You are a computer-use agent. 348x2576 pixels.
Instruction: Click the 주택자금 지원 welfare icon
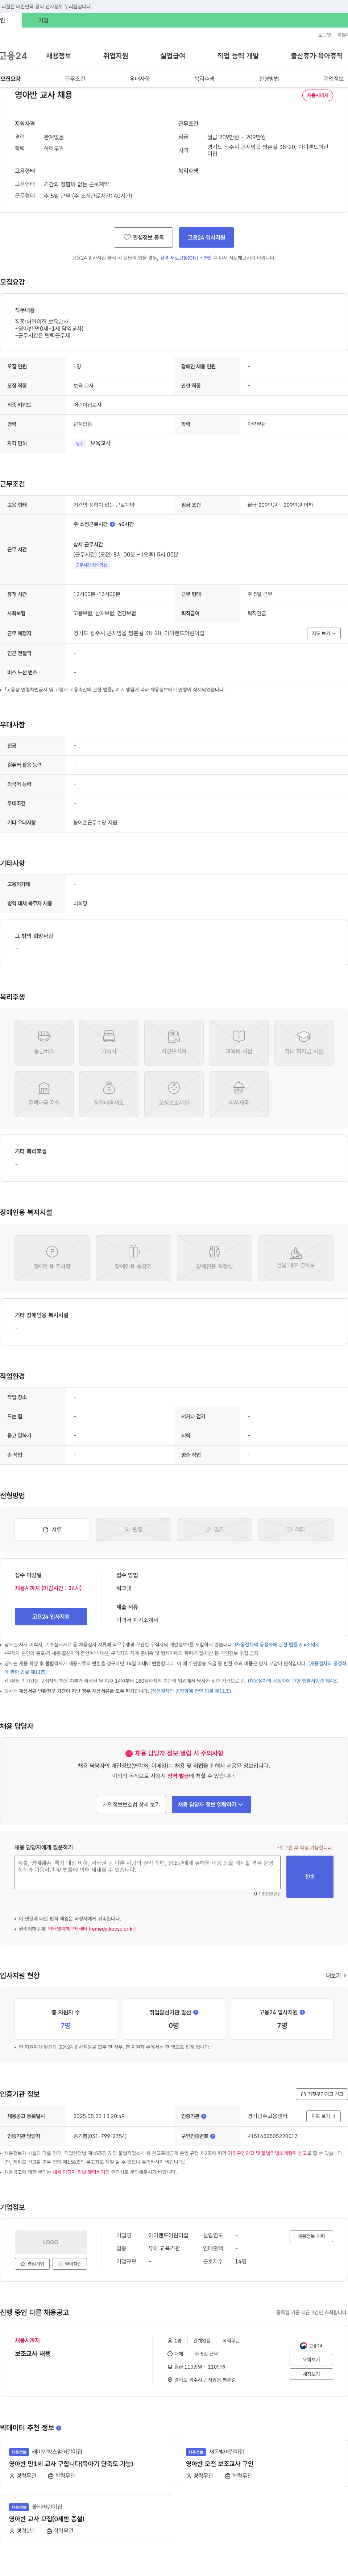click(x=44, y=1093)
